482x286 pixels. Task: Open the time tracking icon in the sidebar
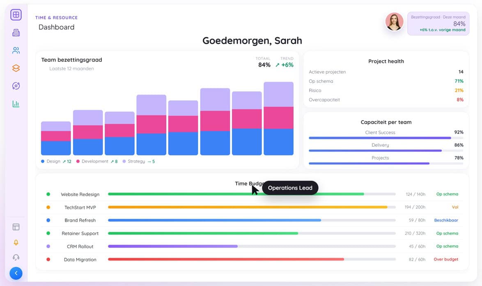16,86
